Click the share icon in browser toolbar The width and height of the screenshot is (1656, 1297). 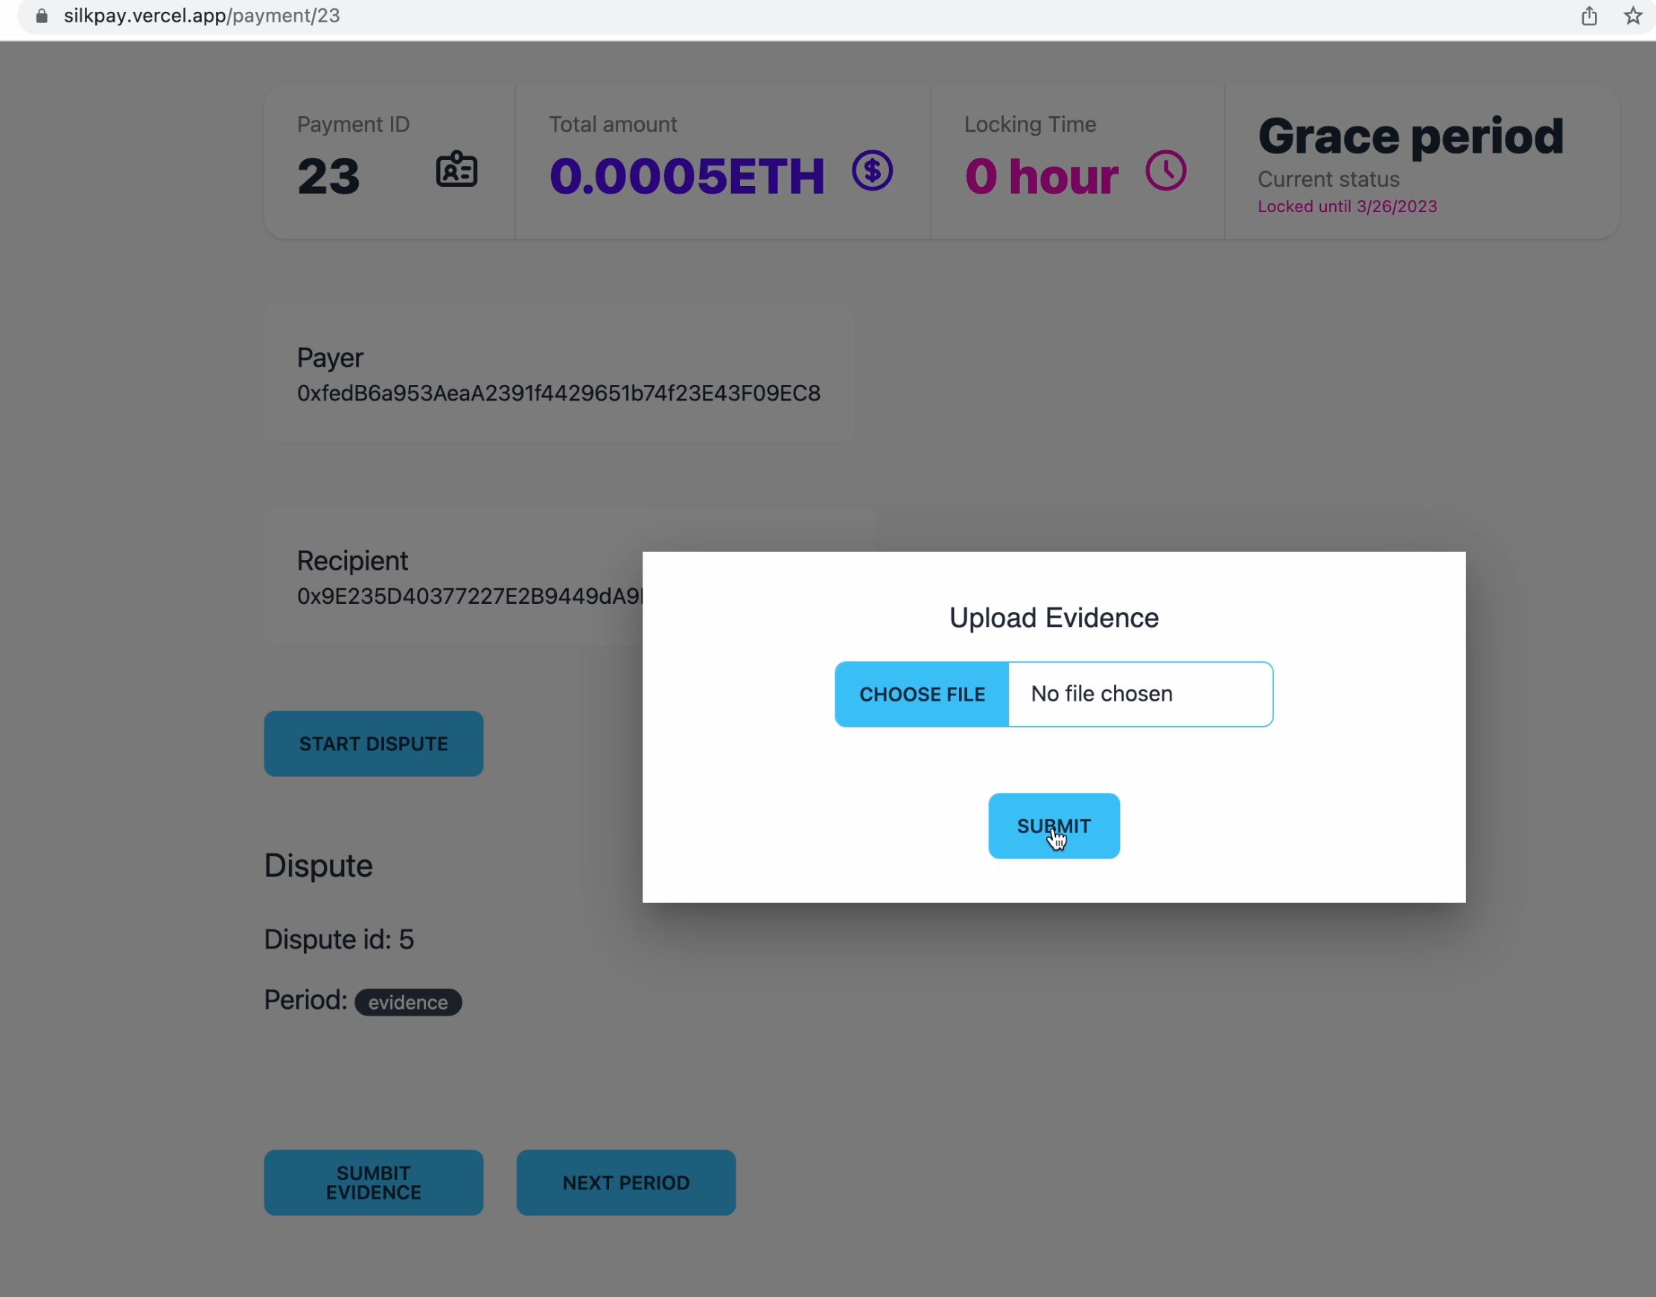click(1589, 16)
